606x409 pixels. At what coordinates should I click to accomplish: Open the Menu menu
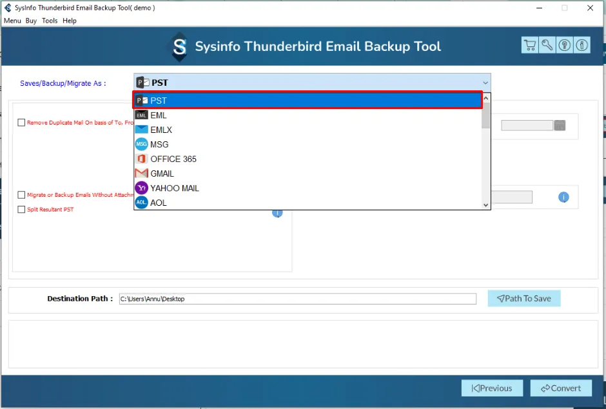coord(12,21)
